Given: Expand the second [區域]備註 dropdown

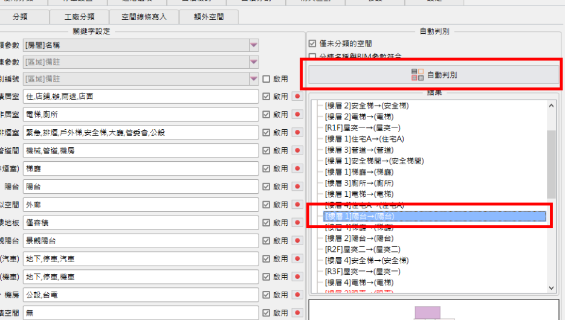Looking at the screenshot, I should 254,62.
